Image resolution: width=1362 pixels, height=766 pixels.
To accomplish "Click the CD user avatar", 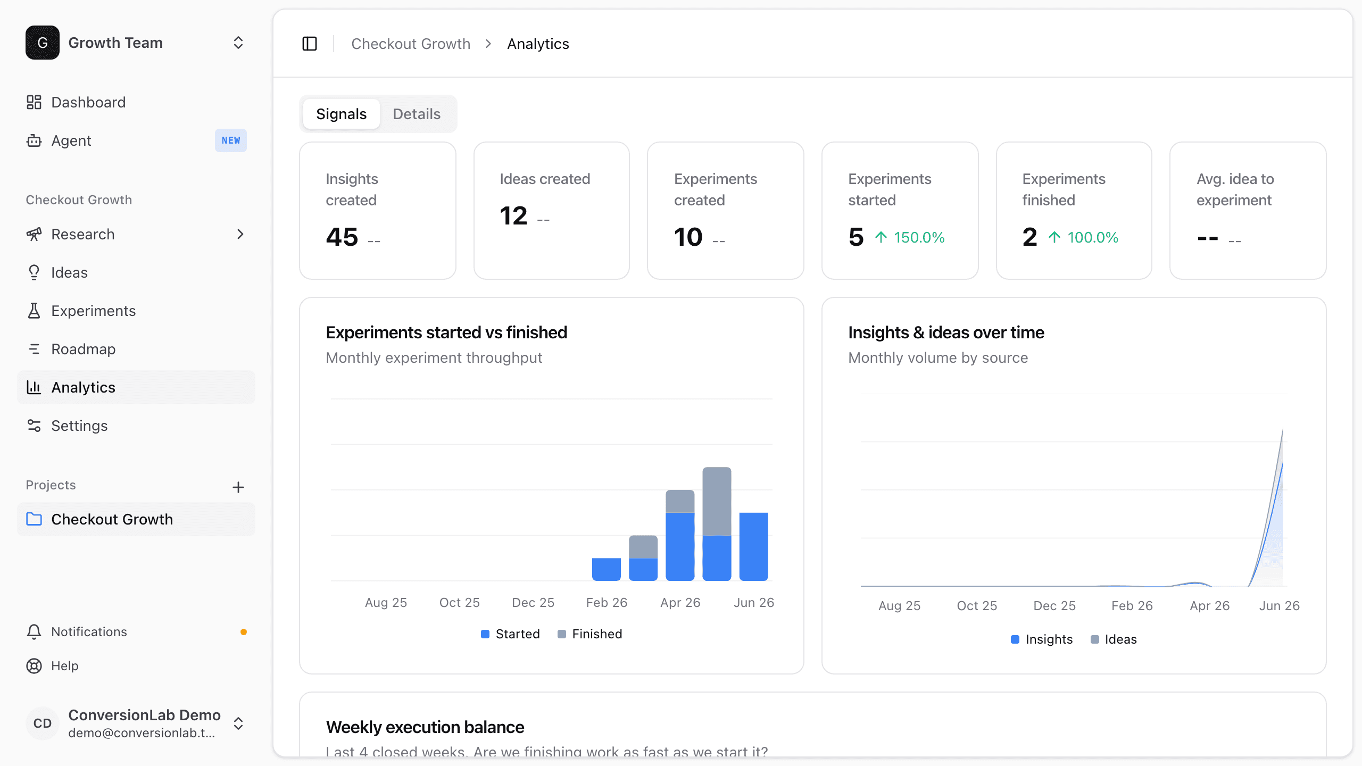I will coord(43,723).
